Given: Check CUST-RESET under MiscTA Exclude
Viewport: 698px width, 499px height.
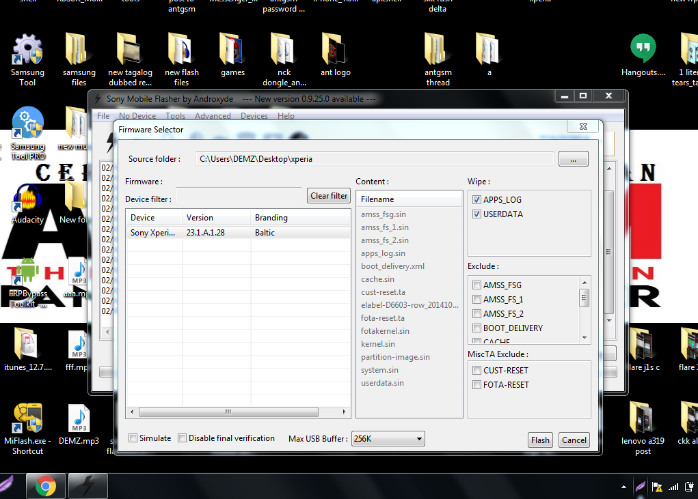Looking at the screenshot, I should pyautogui.click(x=476, y=370).
